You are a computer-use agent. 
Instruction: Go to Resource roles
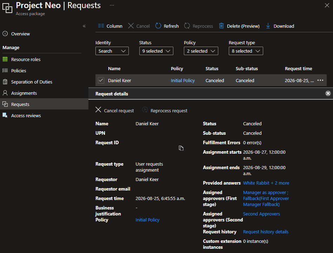tap(26, 60)
